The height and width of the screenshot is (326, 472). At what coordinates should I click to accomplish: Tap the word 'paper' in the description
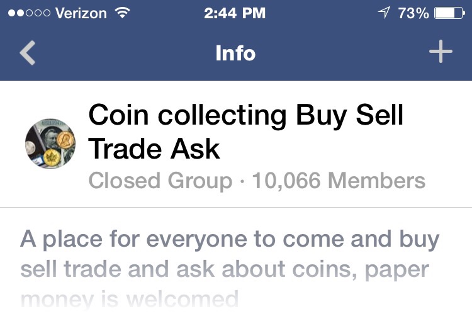[x=396, y=271]
